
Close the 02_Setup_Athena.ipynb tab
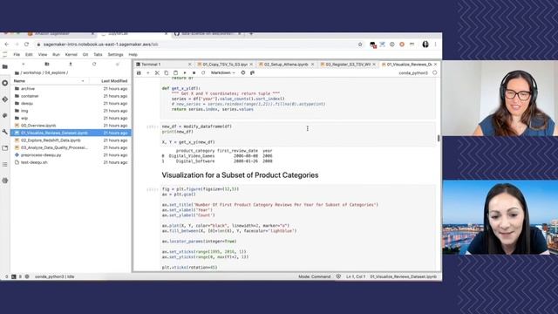point(312,65)
